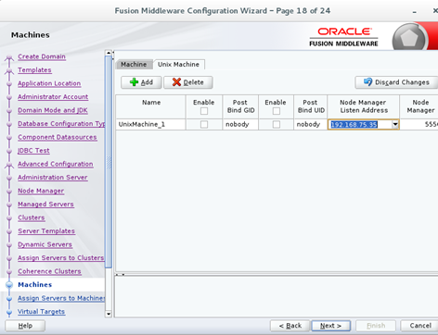Click the Node Manager Listen Address header

tap(363, 106)
